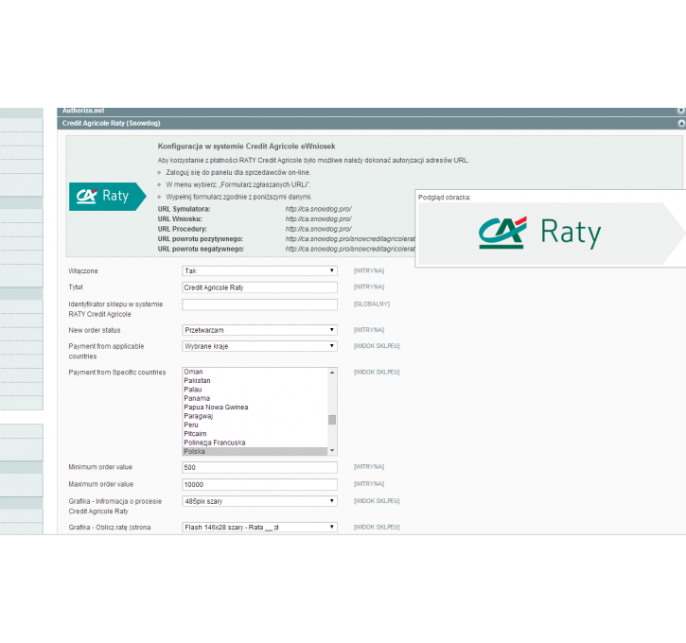The image size is (686, 643).
Task: Click the country list scroll-up arrow
Action: click(332, 373)
